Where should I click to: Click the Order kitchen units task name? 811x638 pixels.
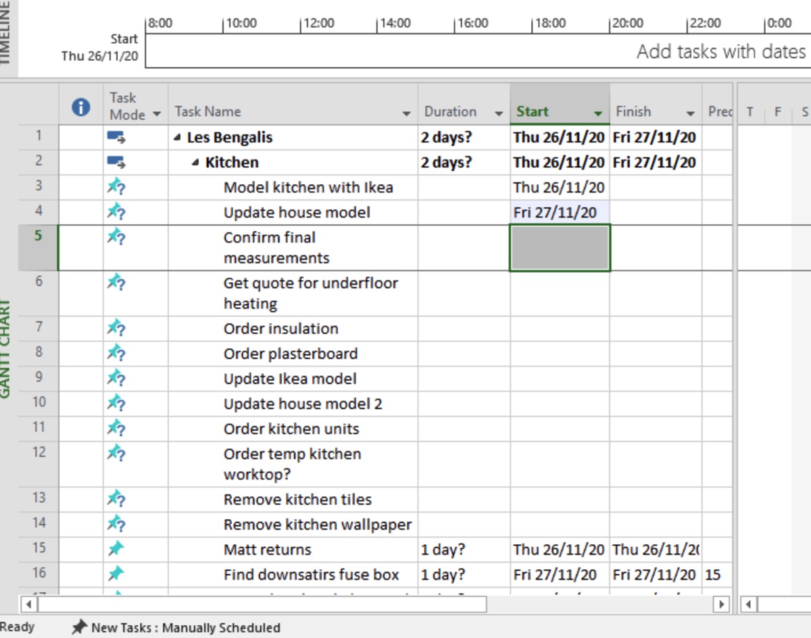(291, 429)
